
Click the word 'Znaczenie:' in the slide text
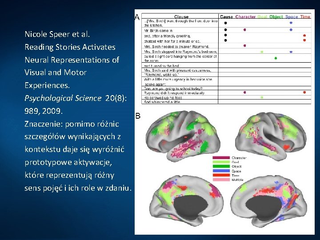[44, 124]
